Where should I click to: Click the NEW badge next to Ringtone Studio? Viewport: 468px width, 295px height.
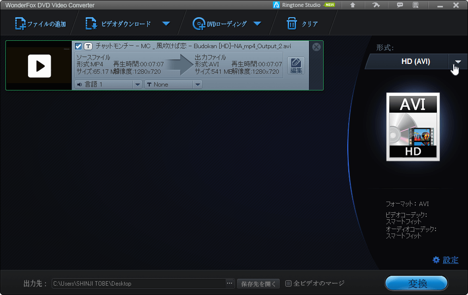click(x=329, y=5)
